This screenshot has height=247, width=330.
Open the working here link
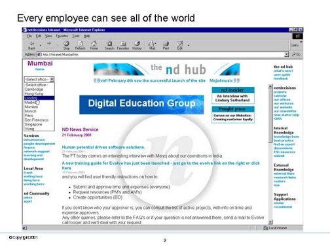(x=34, y=184)
